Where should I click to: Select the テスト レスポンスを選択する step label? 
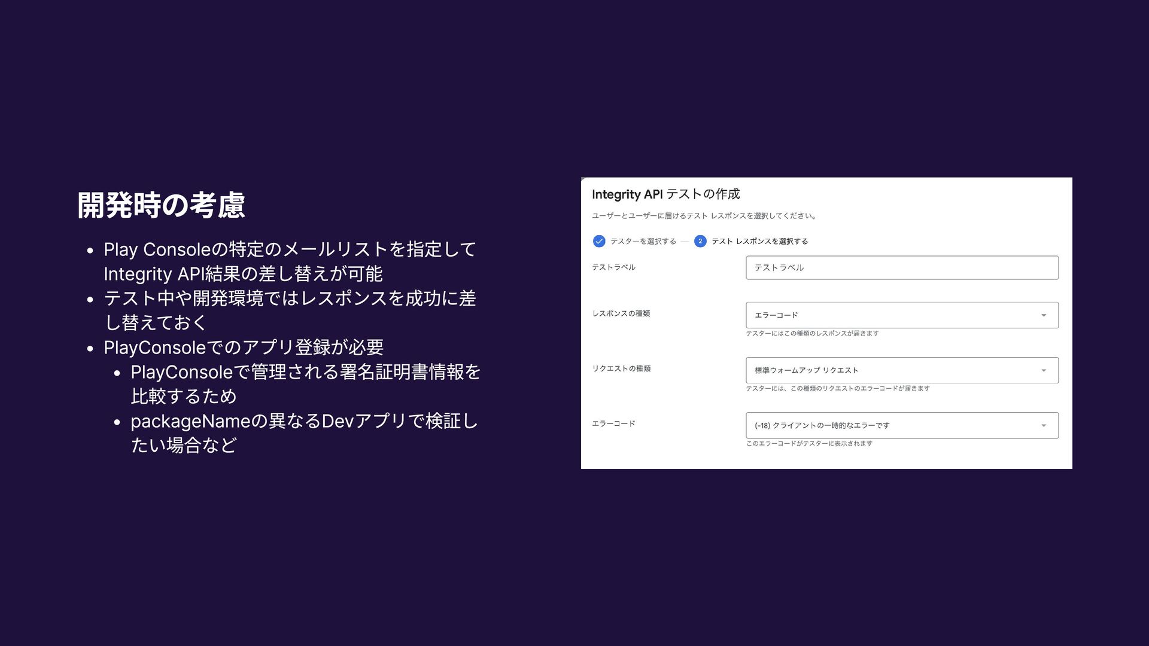tap(759, 241)
